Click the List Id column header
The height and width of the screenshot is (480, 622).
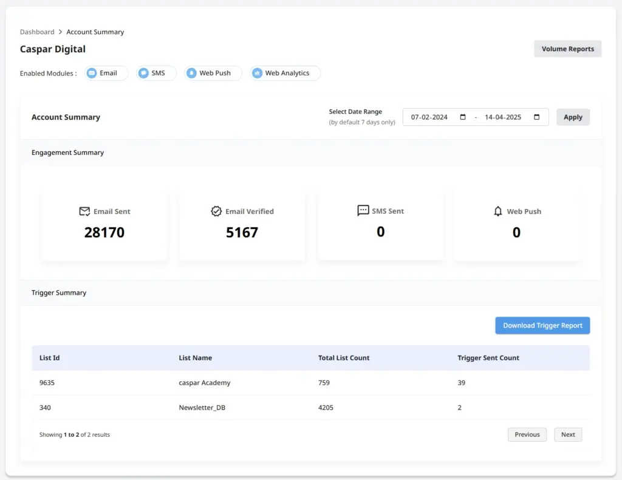coord(50,358)
